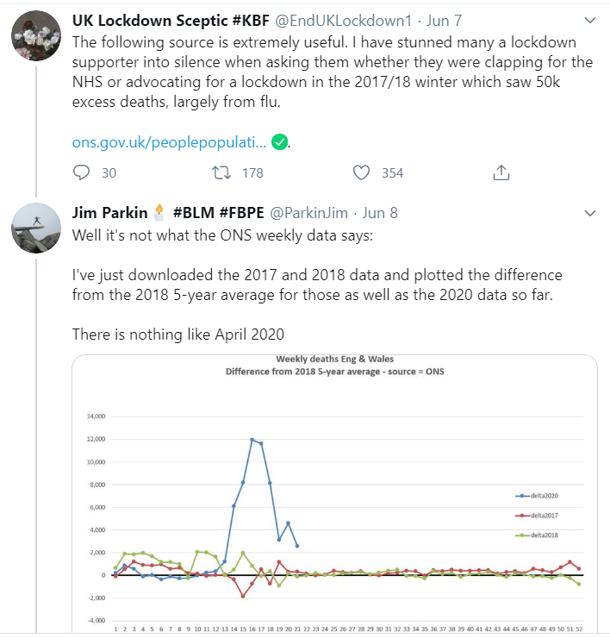Expand Jim Parkin's tweet options chevron
The height and width of the screenshot is (638, 610).
coord(589,212)
